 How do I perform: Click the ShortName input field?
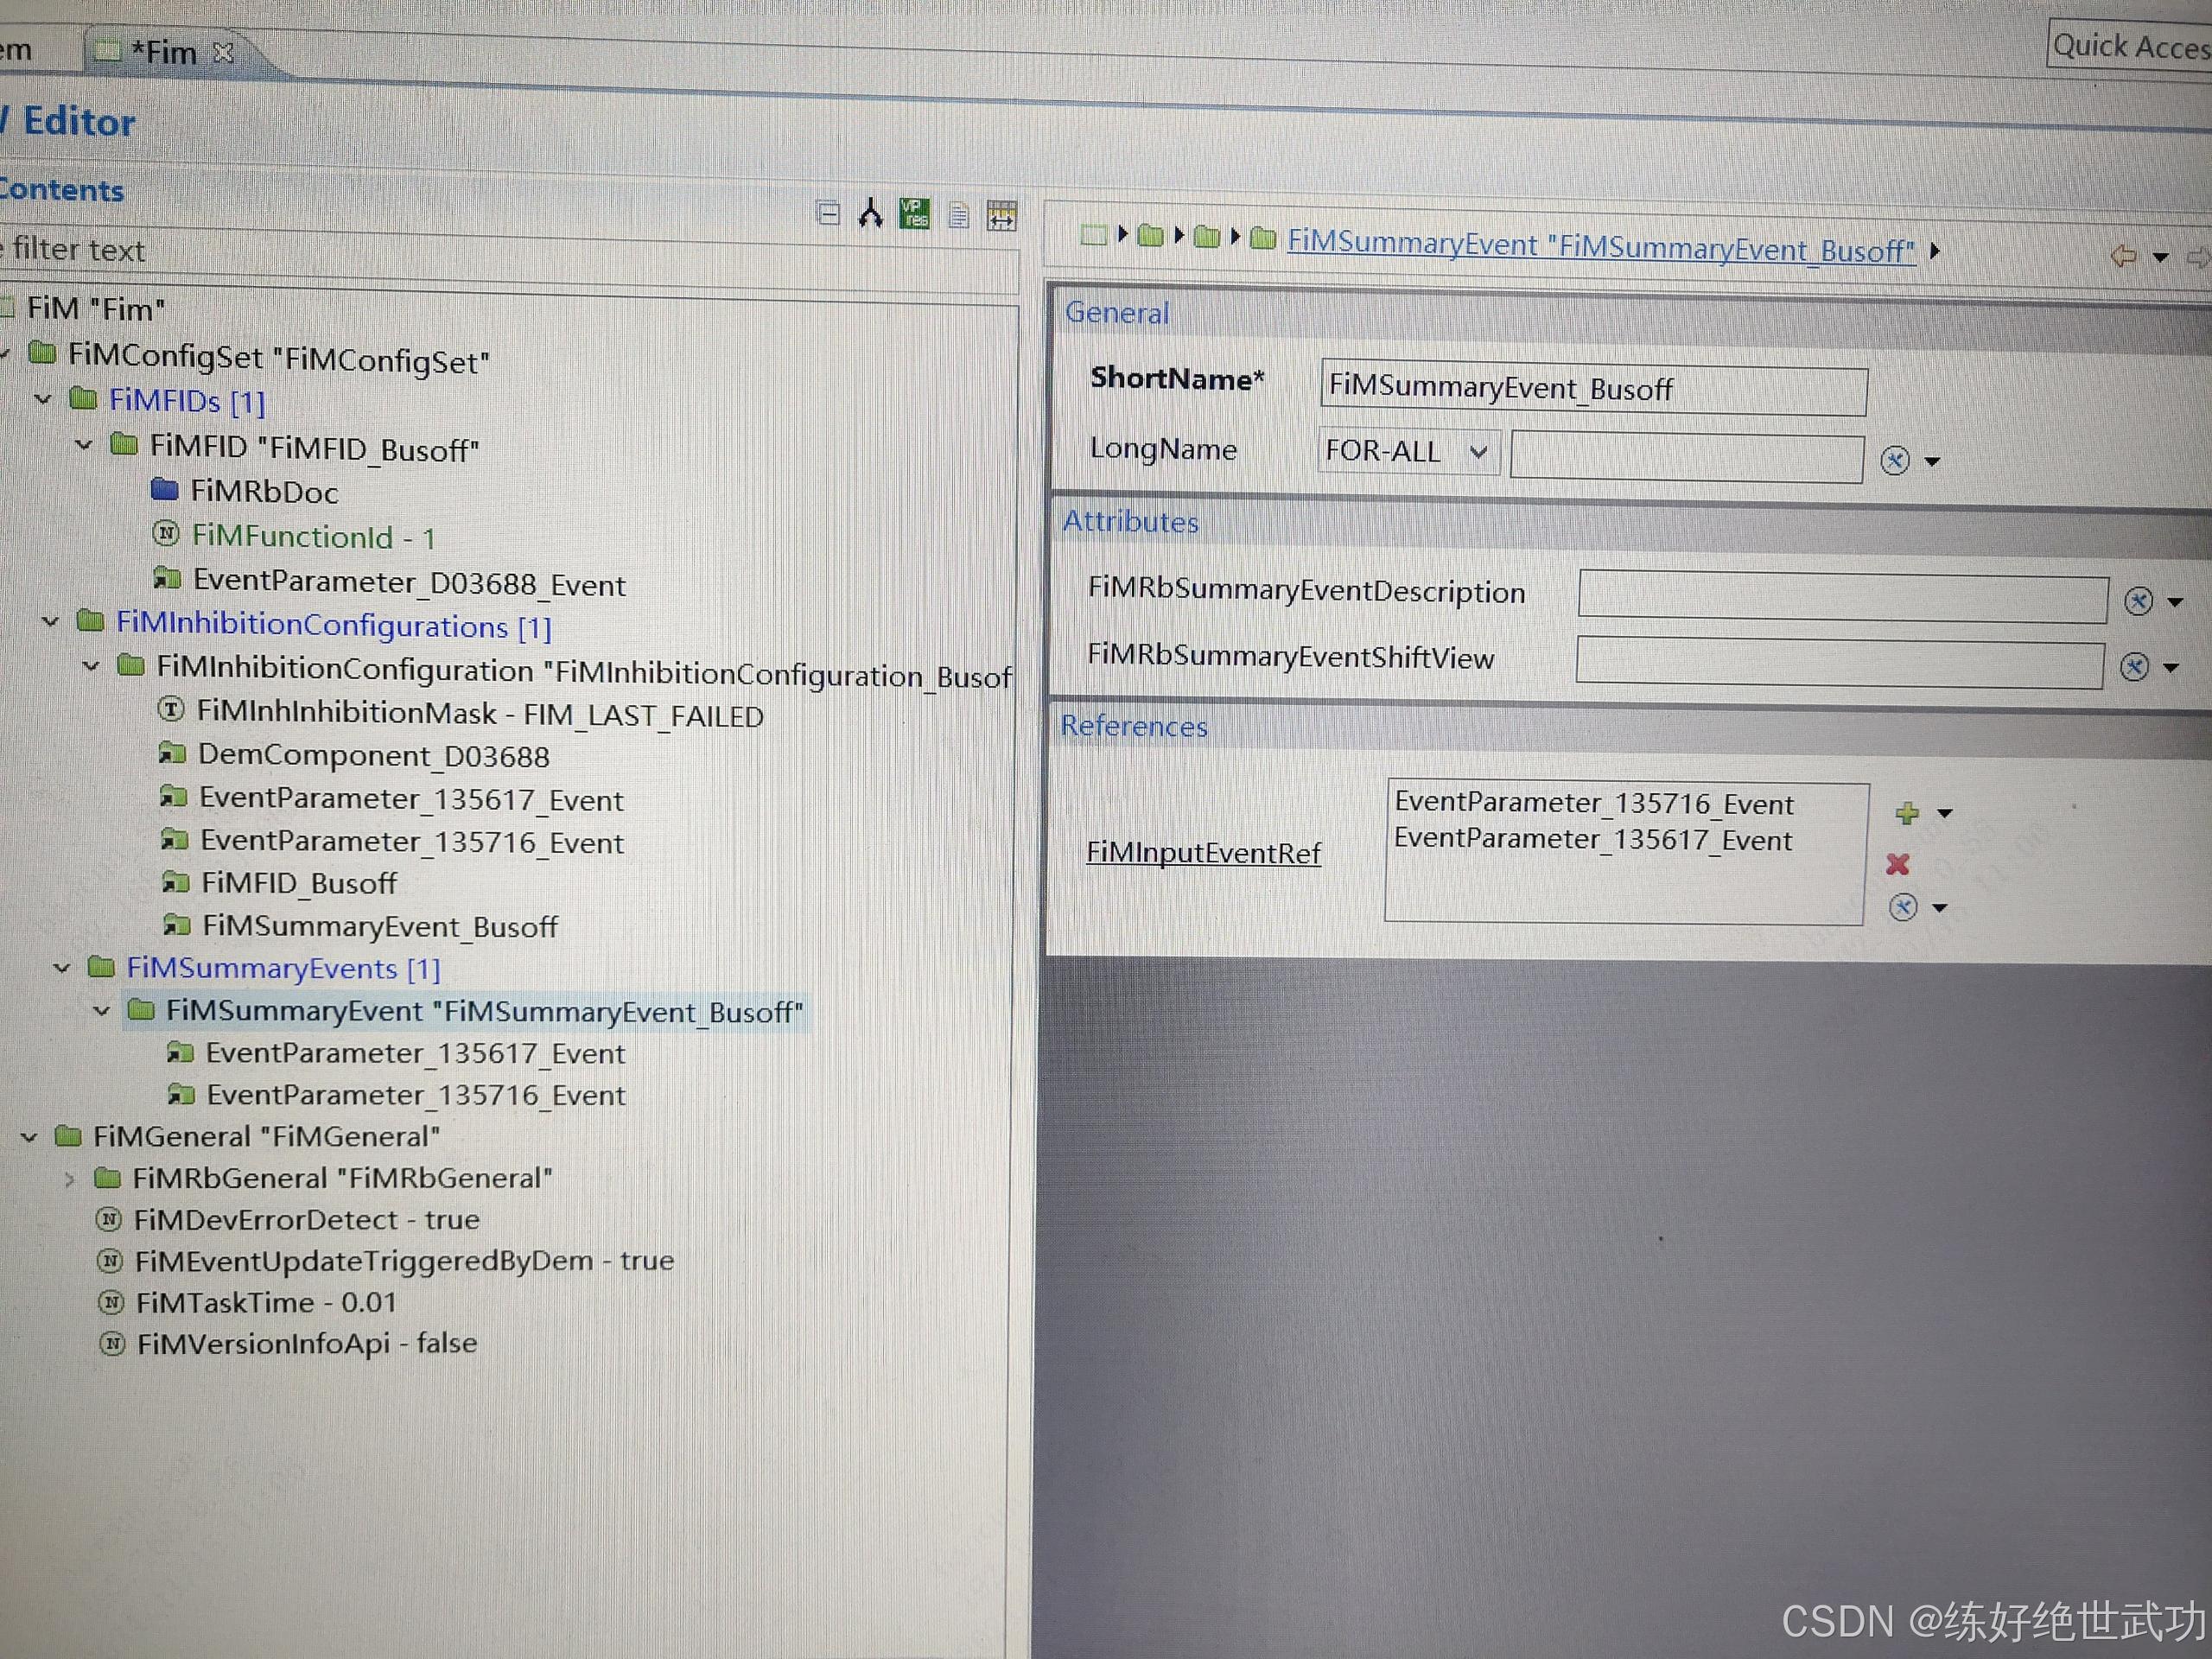click(1592, 388)
